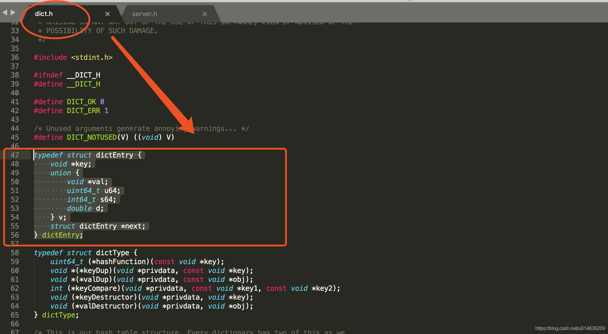
Task: Click the 'double d;' member
Action: (85, 208)
